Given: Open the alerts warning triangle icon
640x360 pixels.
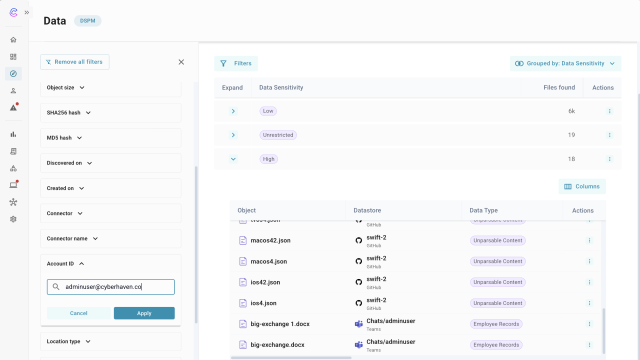Looking at the screenshot, I should [x=13, y=107].
